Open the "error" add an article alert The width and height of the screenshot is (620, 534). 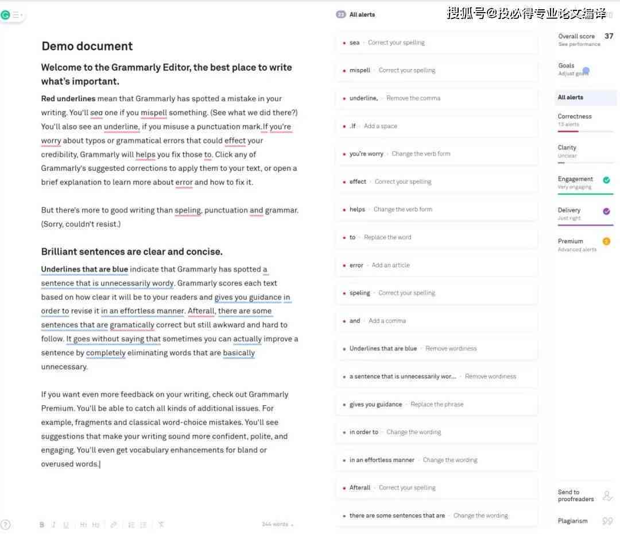coord(436,265)
